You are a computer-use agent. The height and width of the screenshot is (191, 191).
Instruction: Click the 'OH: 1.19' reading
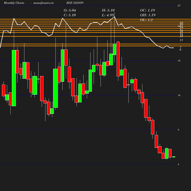tap(148, 15)
